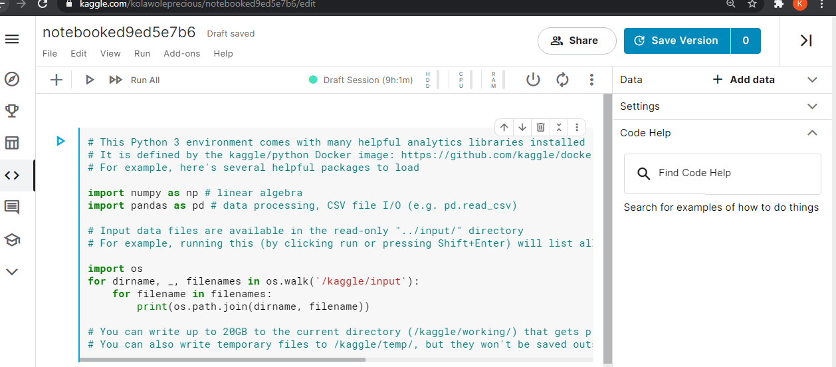Open the Run menu

point(142,54)
